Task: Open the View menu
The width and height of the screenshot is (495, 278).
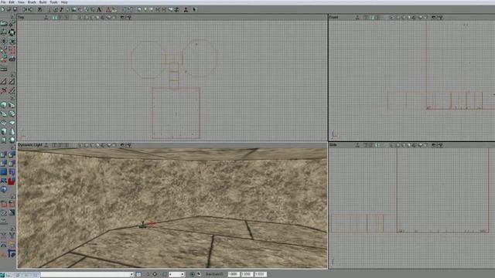Action: [x=21, y=2]
